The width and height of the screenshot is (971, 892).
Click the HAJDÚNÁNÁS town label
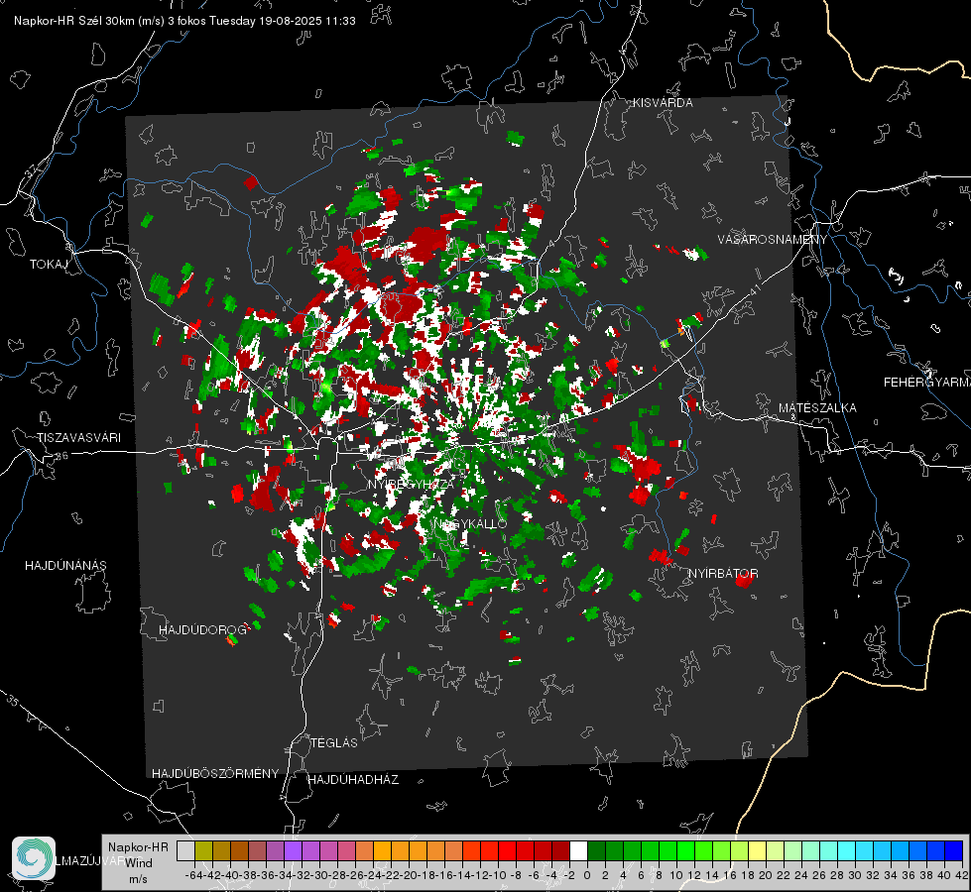[x=65, y=566]
